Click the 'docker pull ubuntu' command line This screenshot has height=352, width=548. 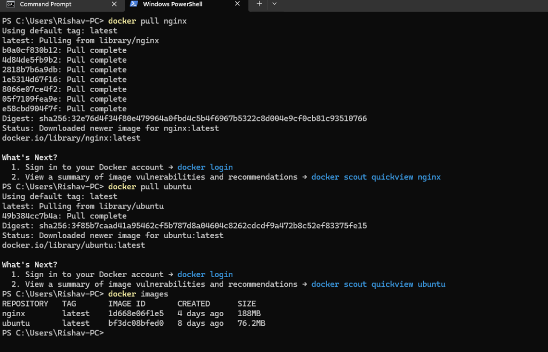pos(97,187)
